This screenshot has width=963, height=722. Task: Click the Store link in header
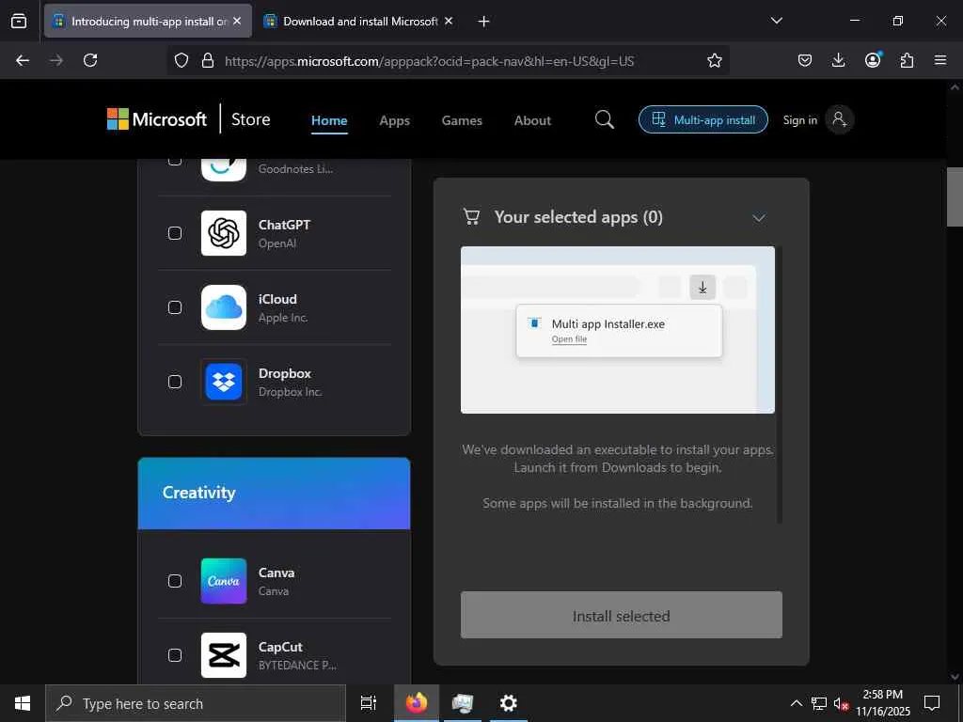click(x=250, y=119)
